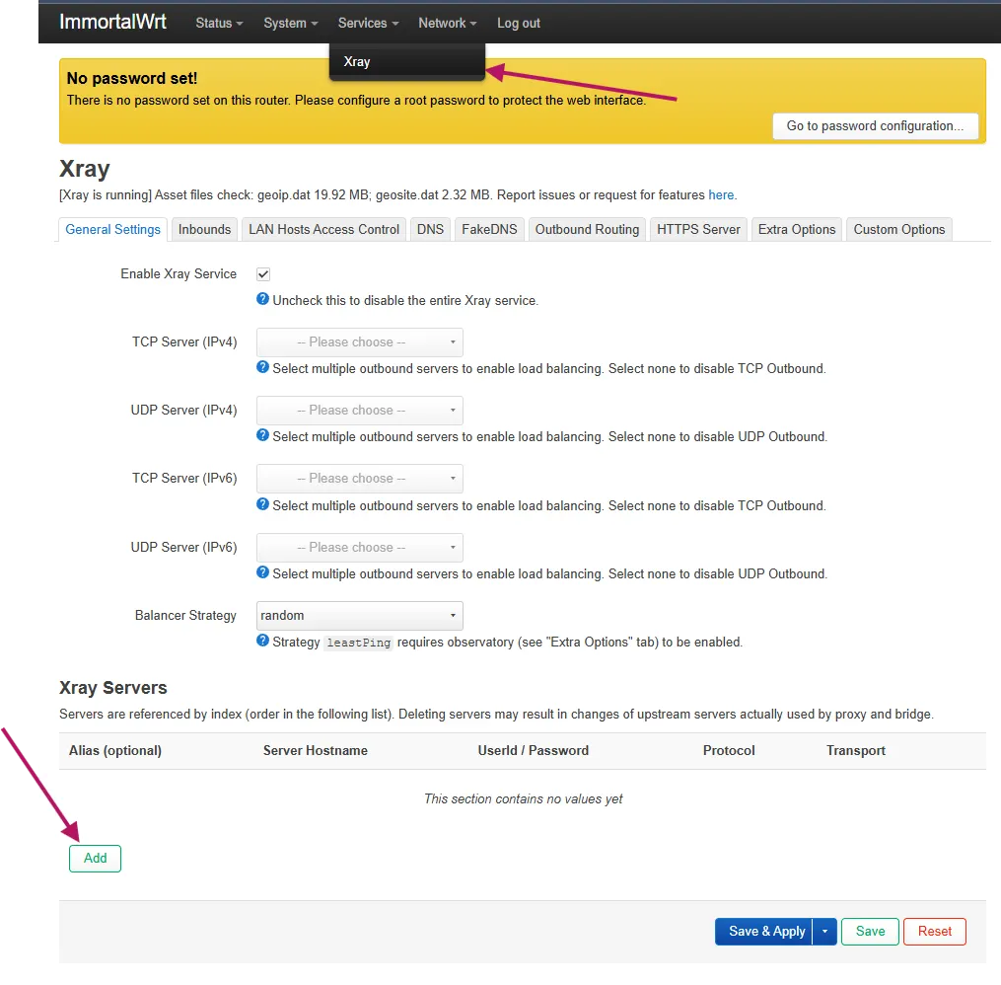The width and height of the screenshot is (1001, 985).
Task: Click Go to password configuration button
Action: pos(875,126)
